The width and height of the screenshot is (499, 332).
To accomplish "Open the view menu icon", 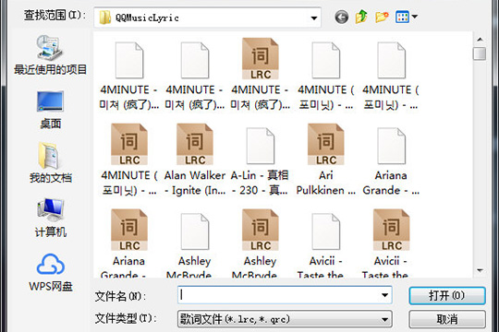I will (x=402, y=17).
